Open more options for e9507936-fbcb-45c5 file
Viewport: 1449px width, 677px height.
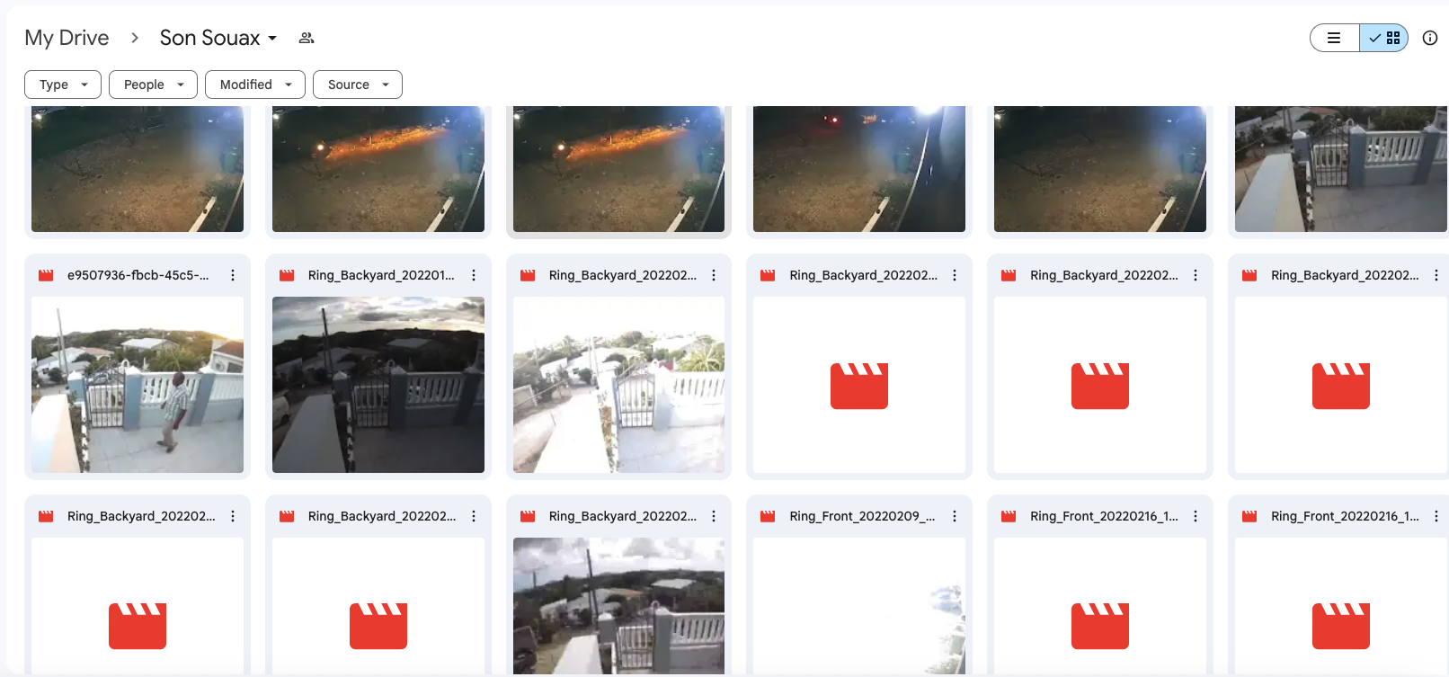[x=233, y=275]
